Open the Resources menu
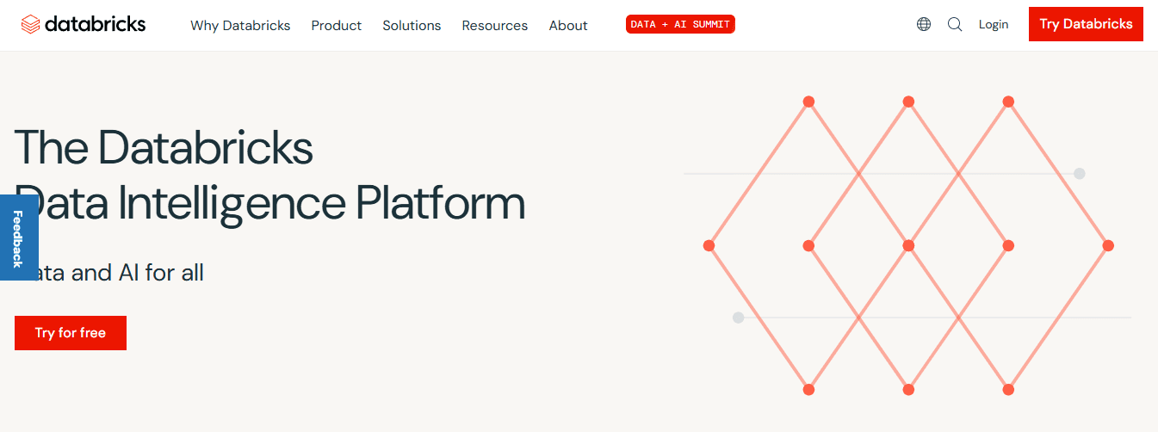 tap(495, 25)
